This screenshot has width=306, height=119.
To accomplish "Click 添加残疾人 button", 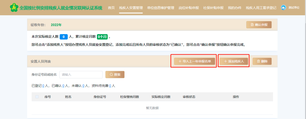I will click(234, 61).
